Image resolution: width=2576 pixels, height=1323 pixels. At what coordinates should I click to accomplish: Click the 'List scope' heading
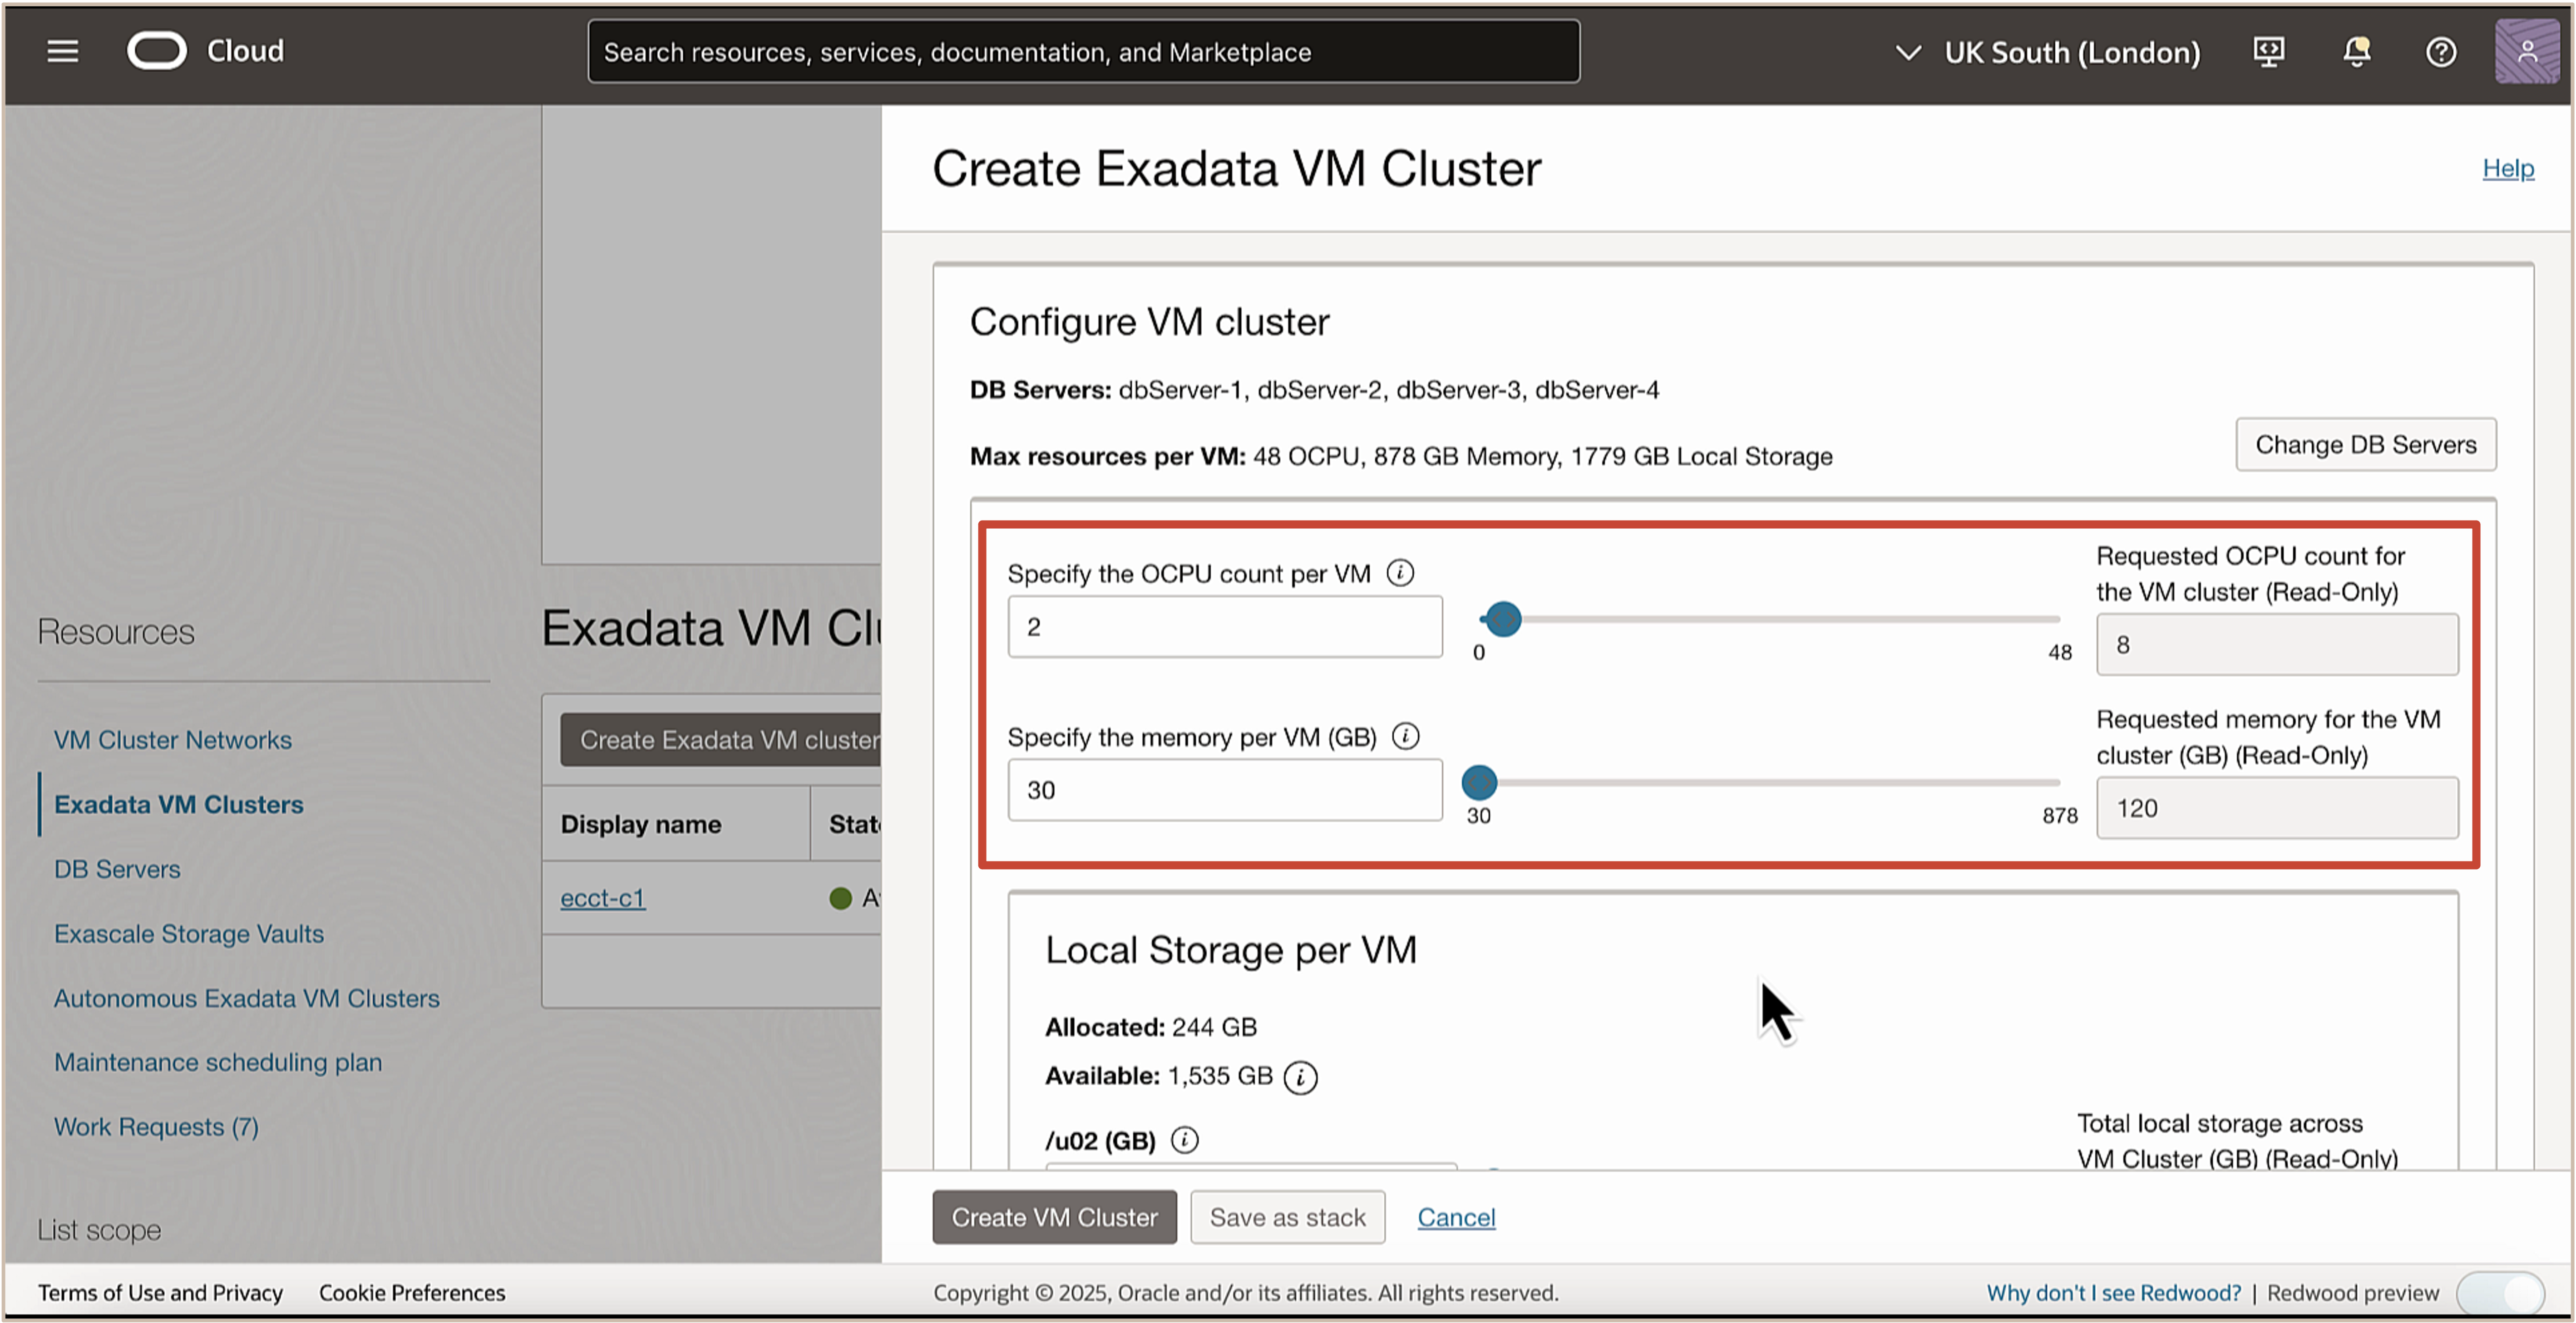point(99,1230)
